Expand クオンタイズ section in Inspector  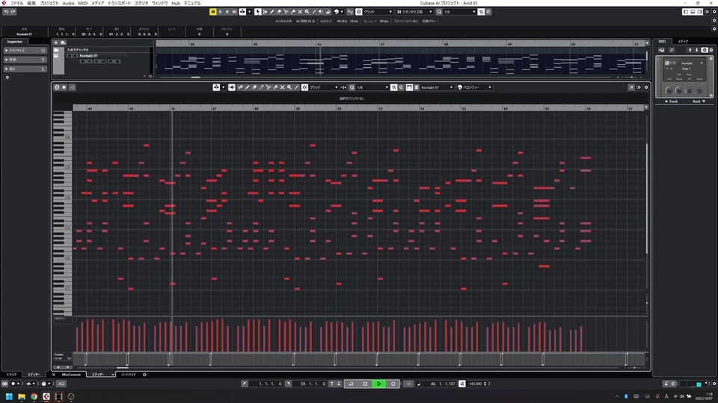pyautogui.click(x=25, y=50)
